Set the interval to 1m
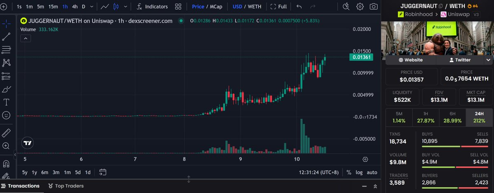The height and width of the screenshot is (193, 494). pyautogui.click(x=29, y=7)
